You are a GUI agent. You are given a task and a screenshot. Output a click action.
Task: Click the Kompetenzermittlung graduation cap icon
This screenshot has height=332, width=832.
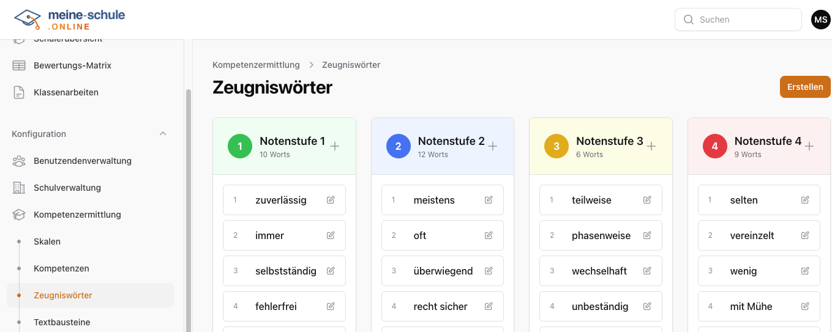click(x=19, y=215)
